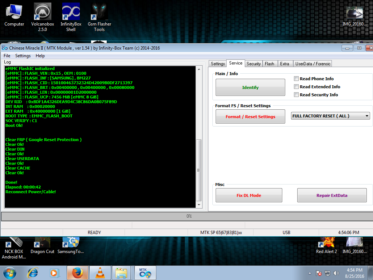Screen dimensions: 373x280
Task: Open the Settings menu
Action: (23, 56)
